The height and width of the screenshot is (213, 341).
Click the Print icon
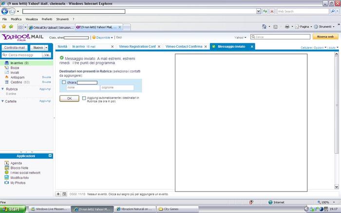click(x=287, y=26)
